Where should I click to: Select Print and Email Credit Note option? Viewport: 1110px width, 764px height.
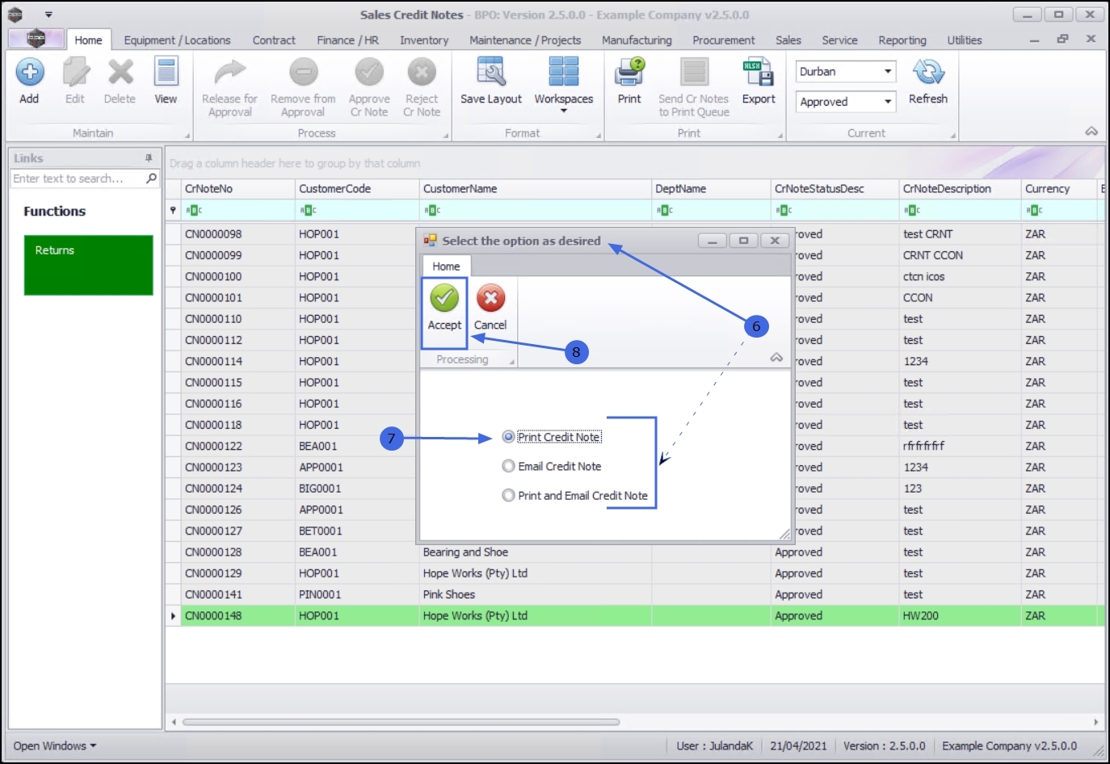tap(508, 495)
